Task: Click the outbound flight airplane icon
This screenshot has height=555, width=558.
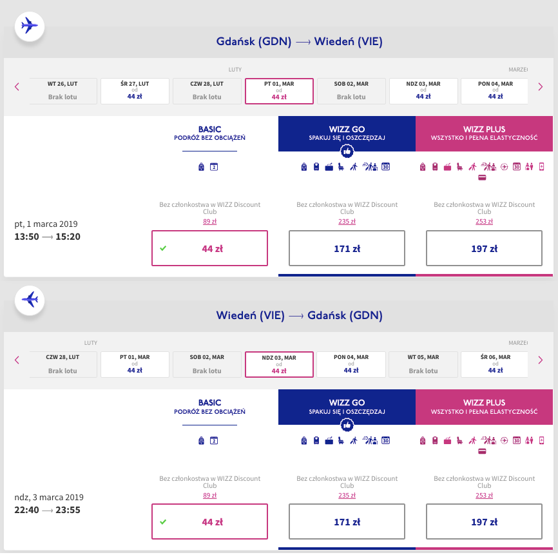Action: pos(30,26)
